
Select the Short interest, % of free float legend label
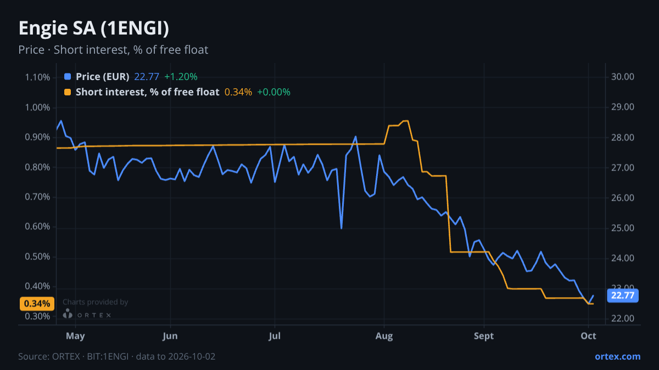(148, 92)
